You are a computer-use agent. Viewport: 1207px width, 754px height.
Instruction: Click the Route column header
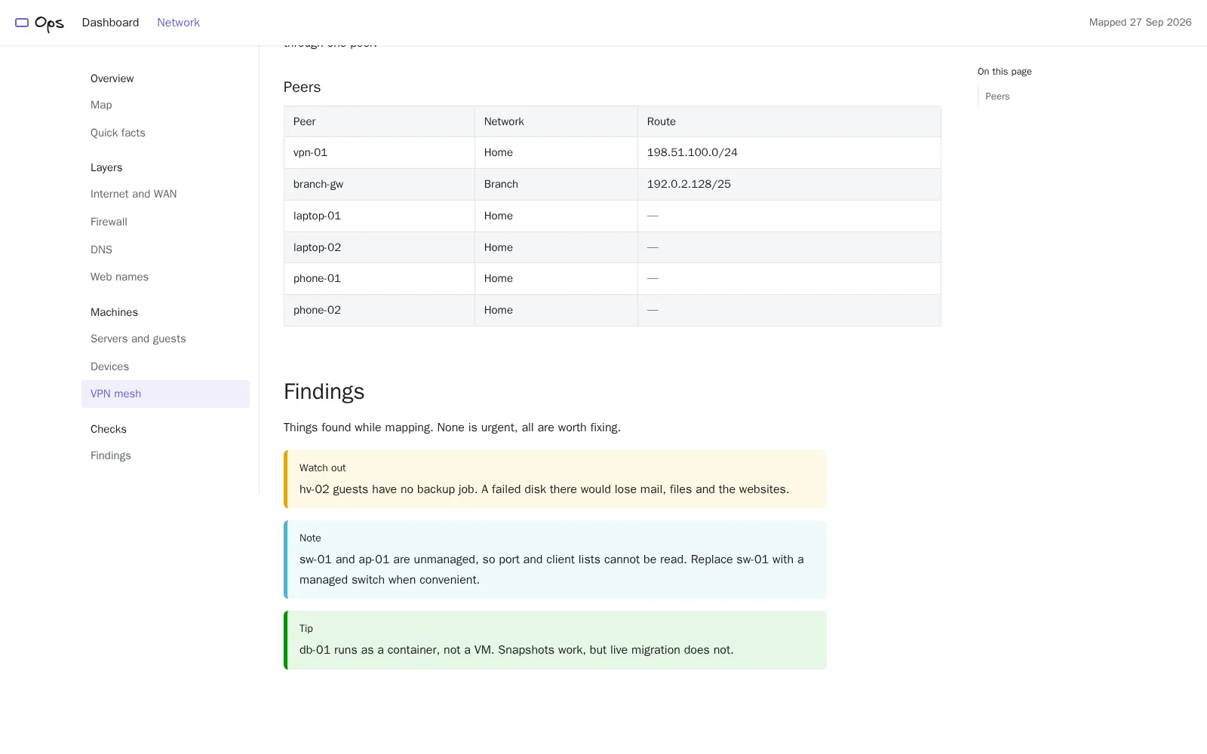(789, 121)
